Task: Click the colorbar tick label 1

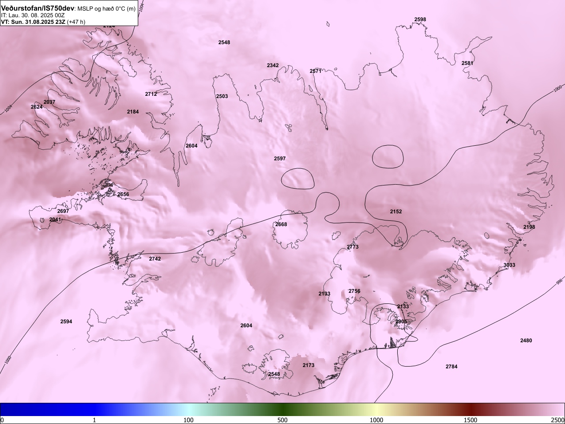Action: click(94, 420)
